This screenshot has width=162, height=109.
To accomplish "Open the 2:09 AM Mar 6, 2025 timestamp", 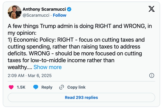I will pos(30,75).
